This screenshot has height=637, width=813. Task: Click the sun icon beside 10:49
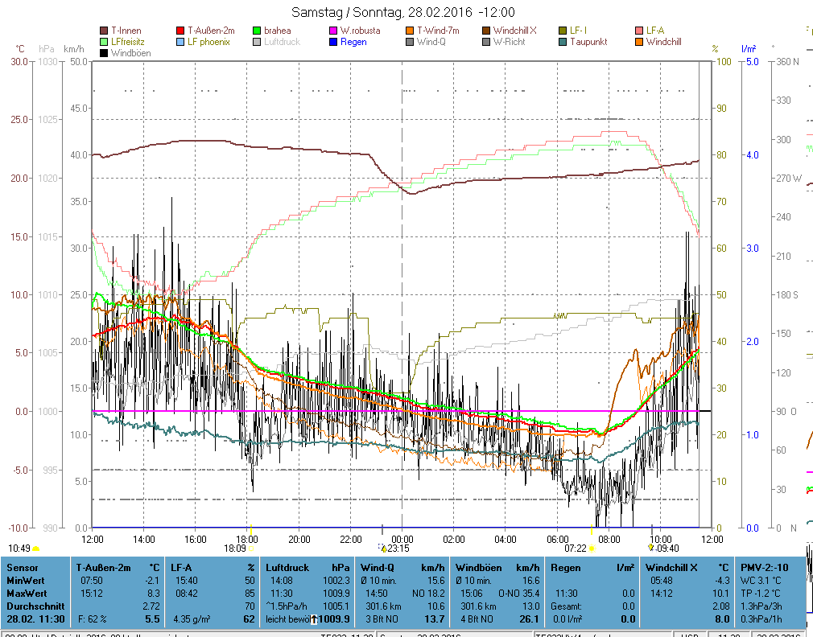click(35, 549)
